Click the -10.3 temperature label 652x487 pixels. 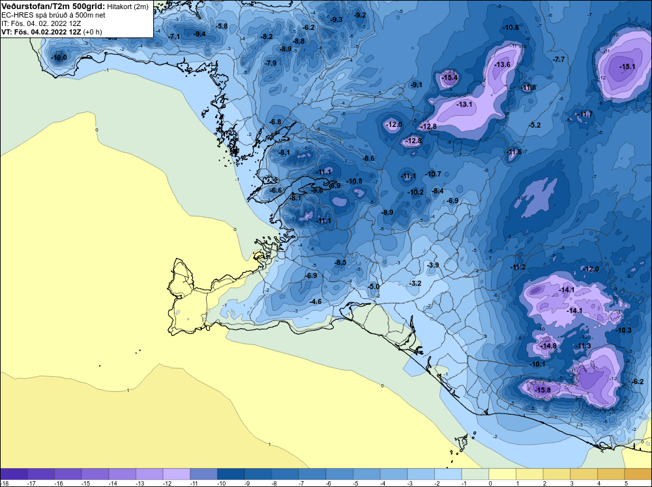click(624, 330)
